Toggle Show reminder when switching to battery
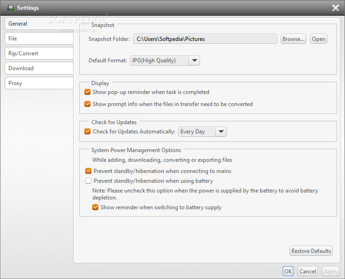Screen dimensions: 345x279 95,207
